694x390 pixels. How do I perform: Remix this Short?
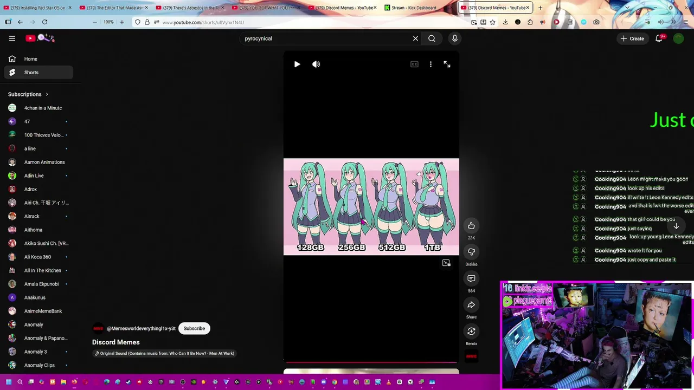[x=471, y=331]
